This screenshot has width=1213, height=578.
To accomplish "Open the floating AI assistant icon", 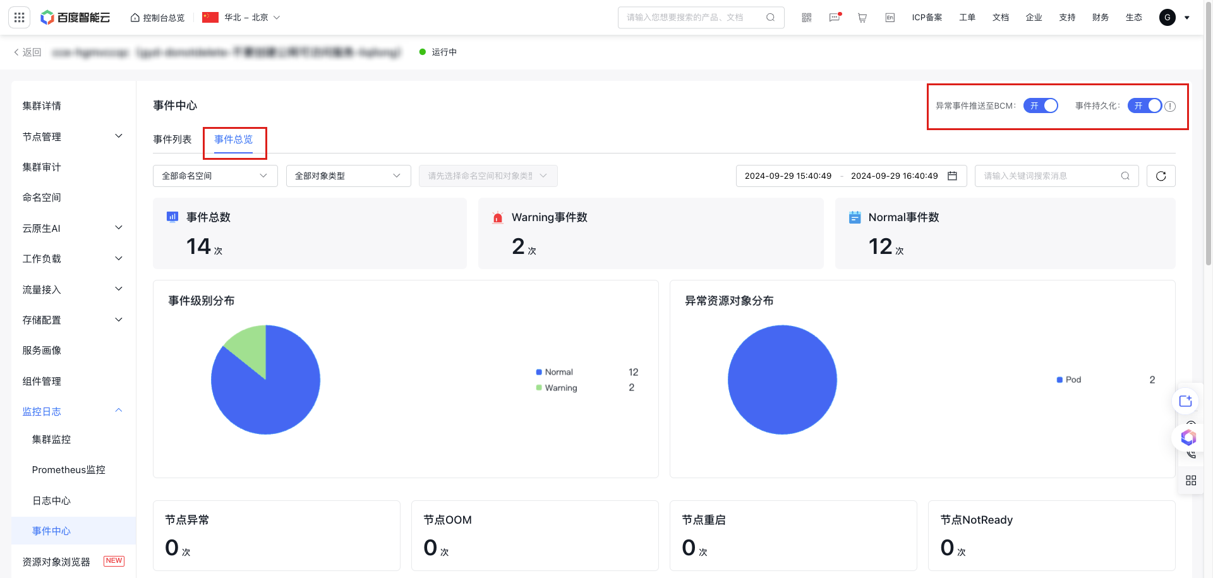I will tap(1188, 437).
